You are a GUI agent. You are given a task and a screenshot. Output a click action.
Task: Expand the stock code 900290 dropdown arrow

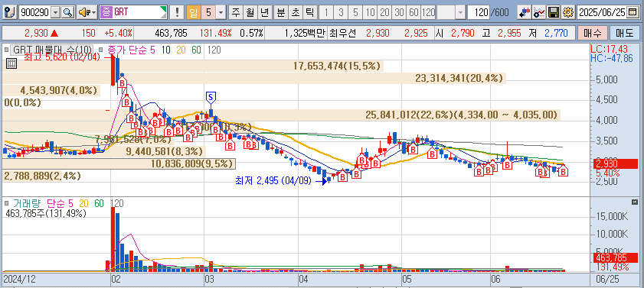pos(56,12)
